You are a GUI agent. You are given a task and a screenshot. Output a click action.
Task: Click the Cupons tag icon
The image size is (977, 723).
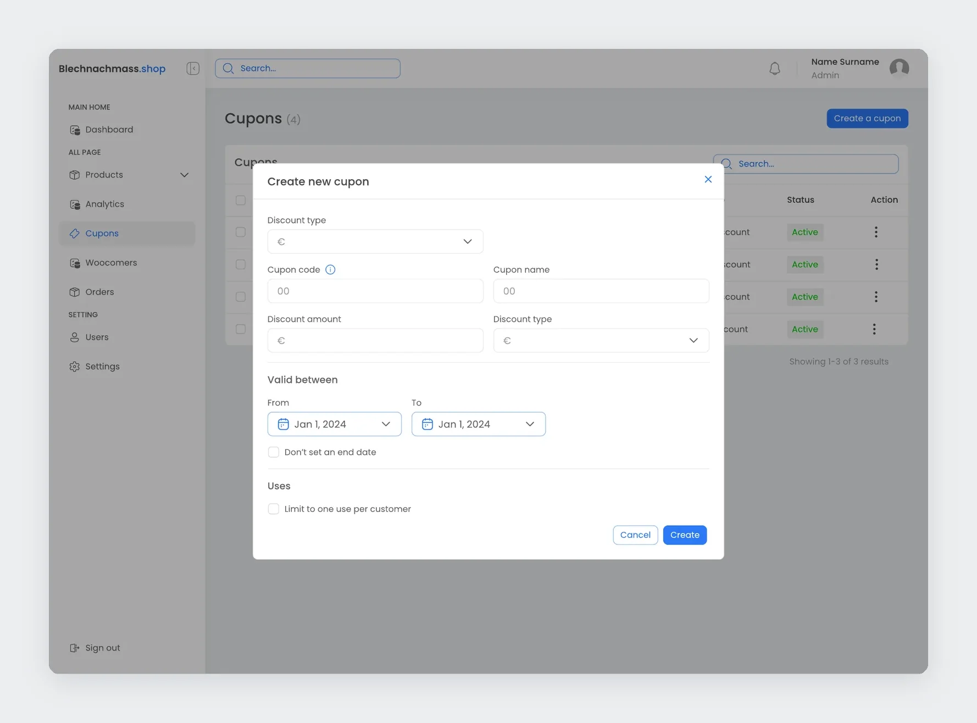pyautogui.click(x=75, y=233)
